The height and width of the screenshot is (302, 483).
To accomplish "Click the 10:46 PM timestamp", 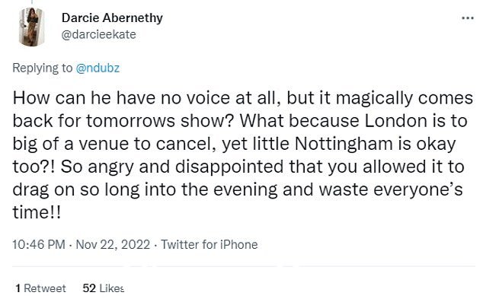I will point(39,244).
